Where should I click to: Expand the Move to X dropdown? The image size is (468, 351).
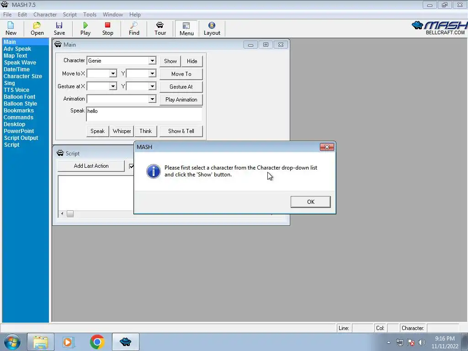point(113,74)
